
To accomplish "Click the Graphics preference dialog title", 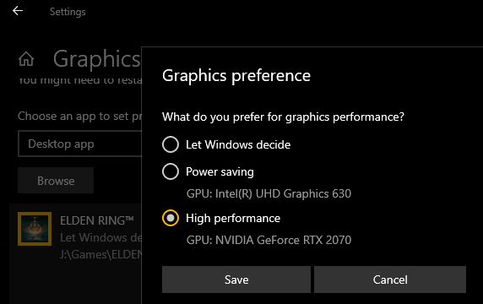I will pos(236,76).
